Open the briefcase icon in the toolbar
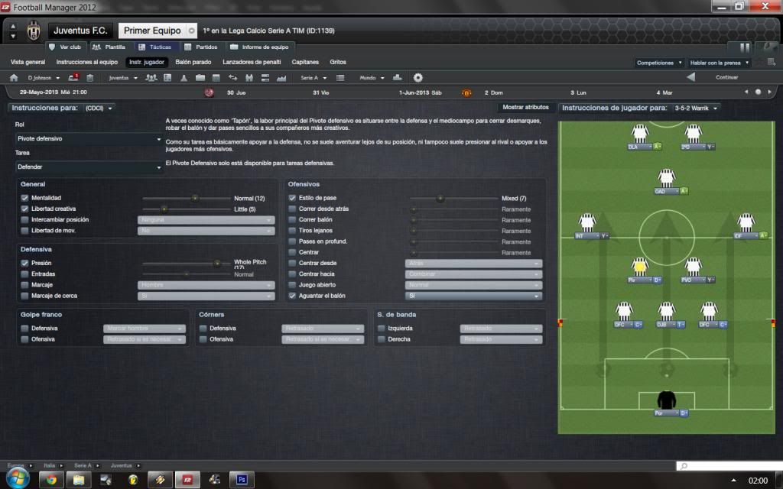 click(200, 78)
